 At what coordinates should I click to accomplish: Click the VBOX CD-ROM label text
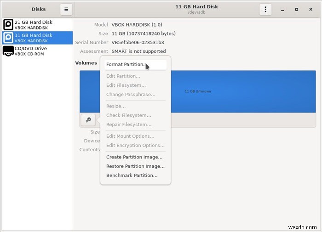click(29, 54)
